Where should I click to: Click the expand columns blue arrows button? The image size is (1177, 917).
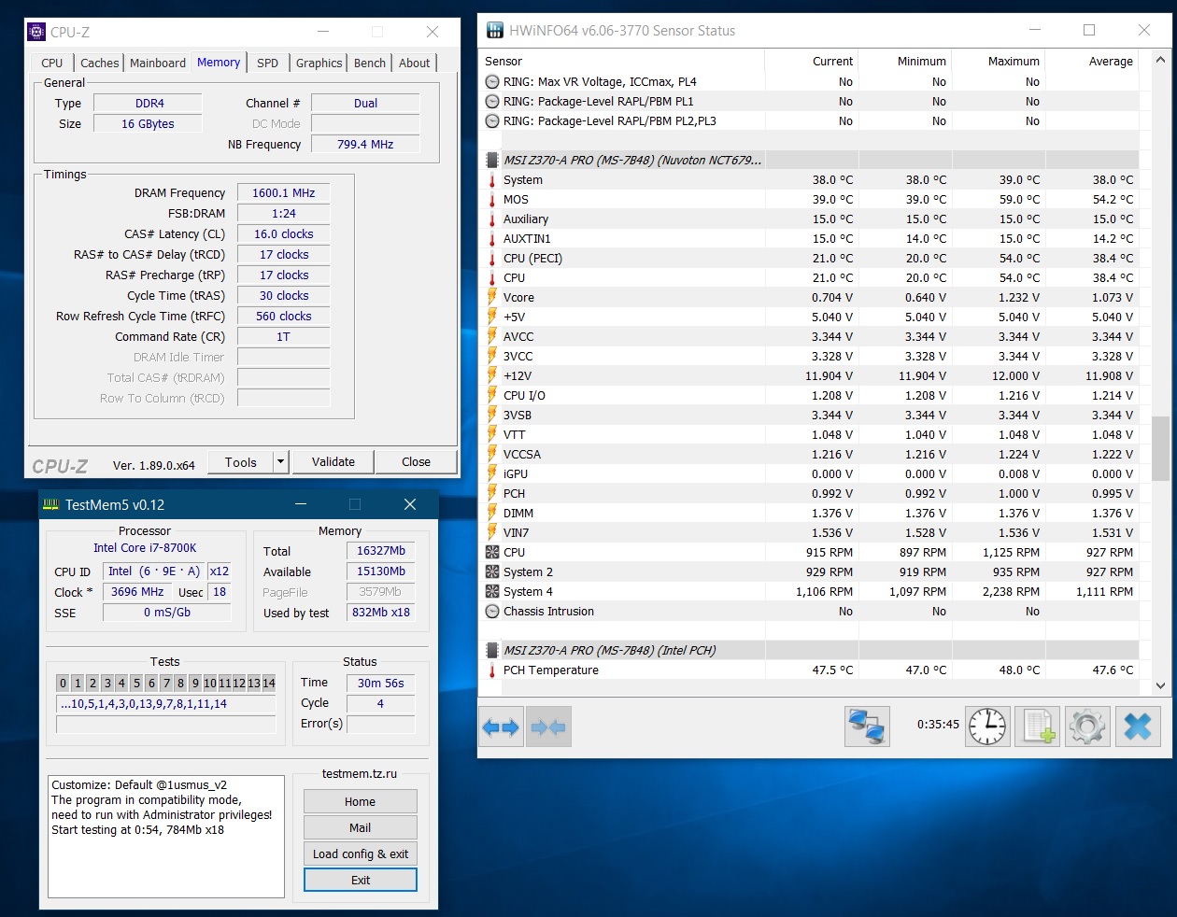[502, 727]
